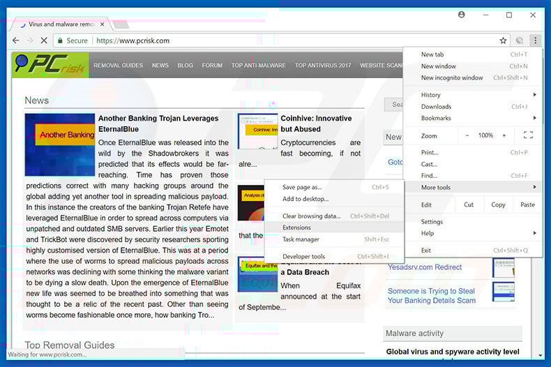Viewport: 551px width, 367px height.
Task: Click thumbnail beside Yesadsrv.com Redirect
Action: [503, 268]
